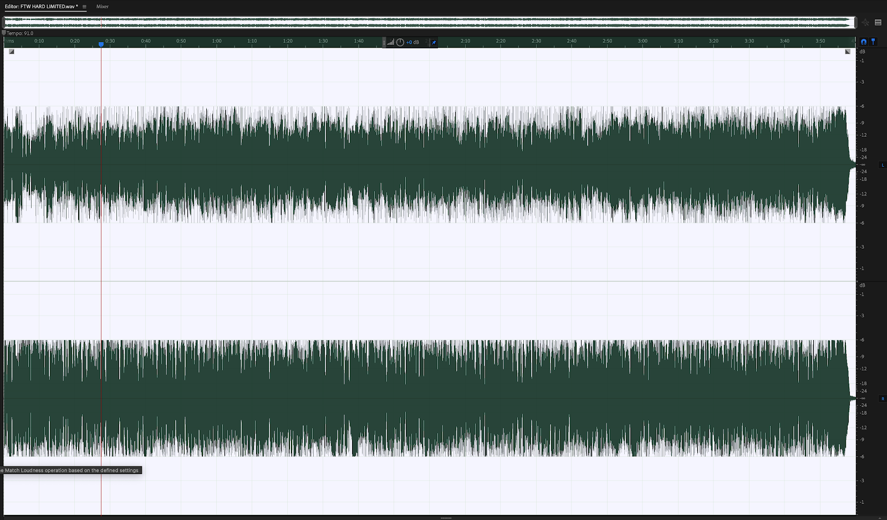Screen dimensions: 887x520
Task: Click the left edge handle of overview navigator
Action: (x=4, y=23)
